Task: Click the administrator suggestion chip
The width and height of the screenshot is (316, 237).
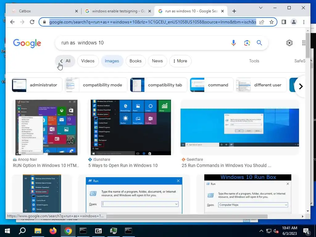Action: pyautogui.click(x=37, y=85)
